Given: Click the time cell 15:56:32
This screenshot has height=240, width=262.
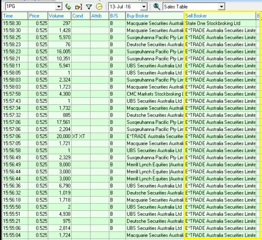Looking at the screenshot, I should tap(15, 193).
